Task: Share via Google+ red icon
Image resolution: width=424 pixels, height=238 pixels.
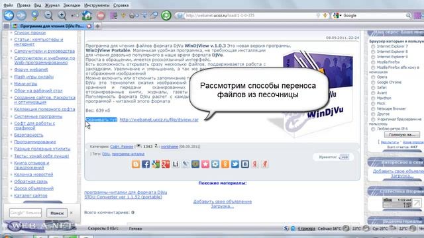Action: (166, 164)
